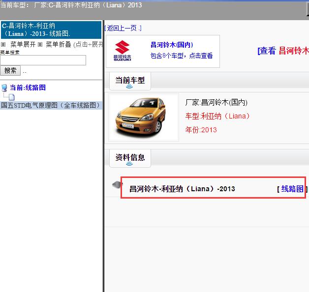
Task: Click the 菜单展开 expand icon
Action: coord(3,45)
